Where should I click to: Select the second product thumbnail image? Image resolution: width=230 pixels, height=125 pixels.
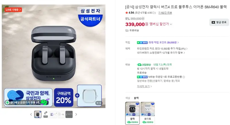tap(46, 114)
